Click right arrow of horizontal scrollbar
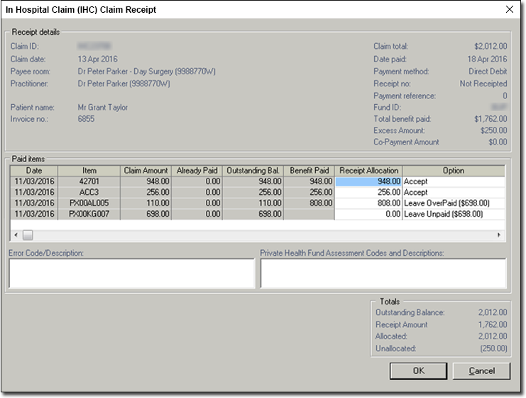 point(498,234)
